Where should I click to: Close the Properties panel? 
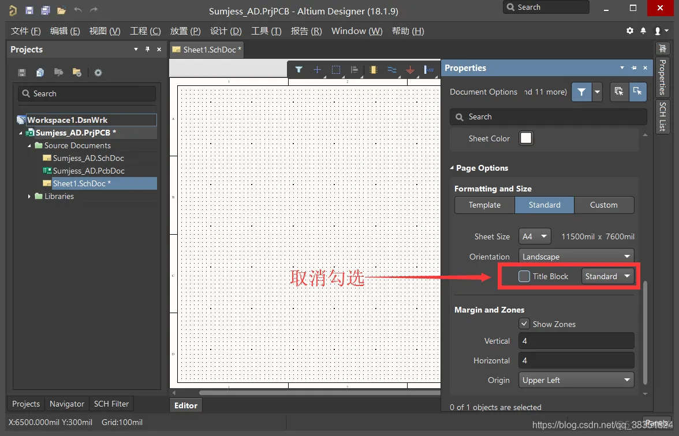(x=646, y=68)
